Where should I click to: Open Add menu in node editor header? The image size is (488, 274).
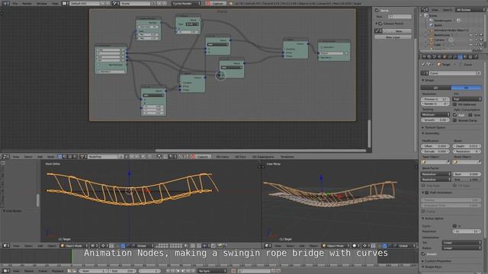pos(40,157)
